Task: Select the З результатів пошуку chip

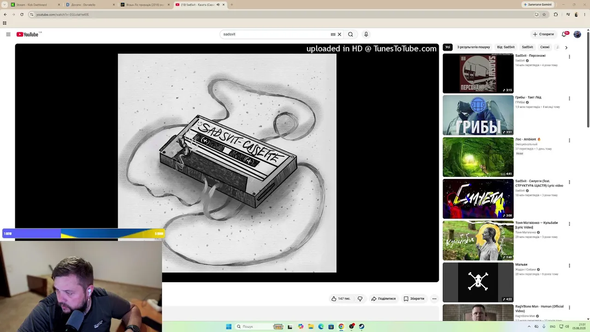Action: (473, 47)
